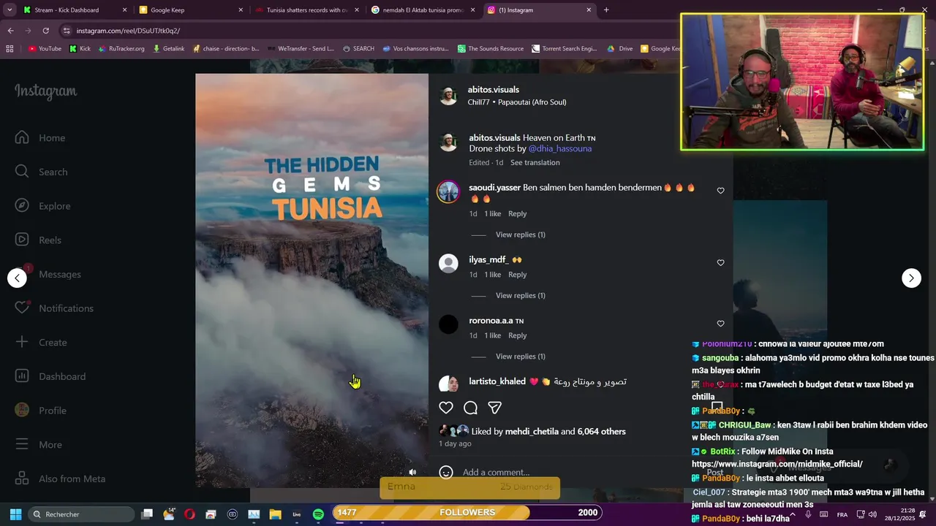
Task: Click the Hidden Gems Tunisia reel video
Action: (312, 281)
